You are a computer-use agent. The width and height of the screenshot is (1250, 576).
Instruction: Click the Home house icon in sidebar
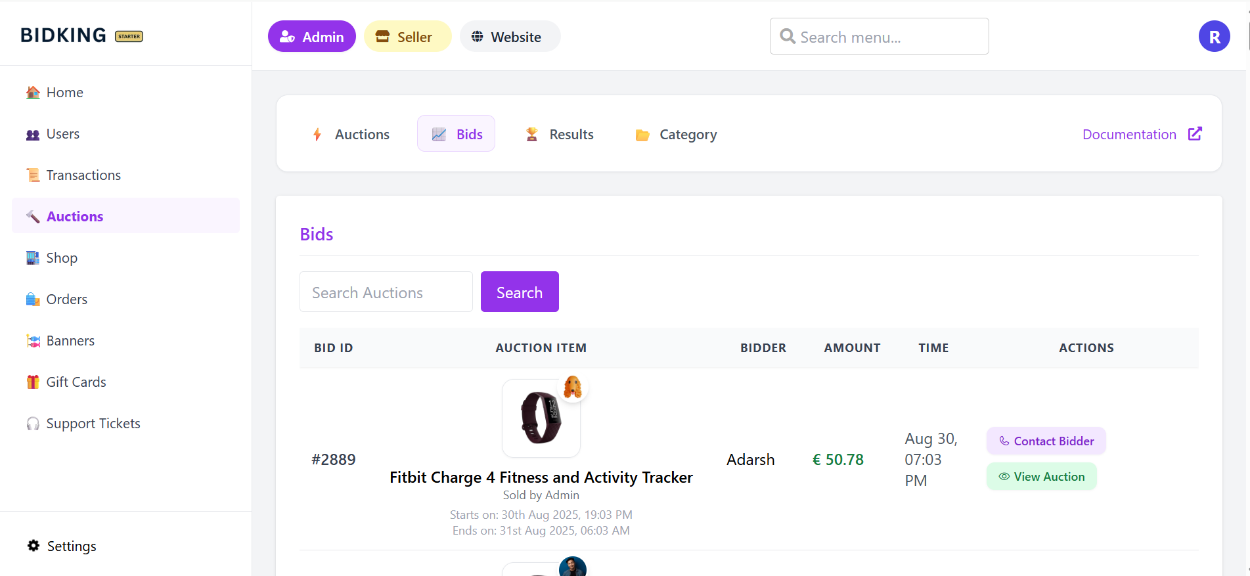coord(33,93)
